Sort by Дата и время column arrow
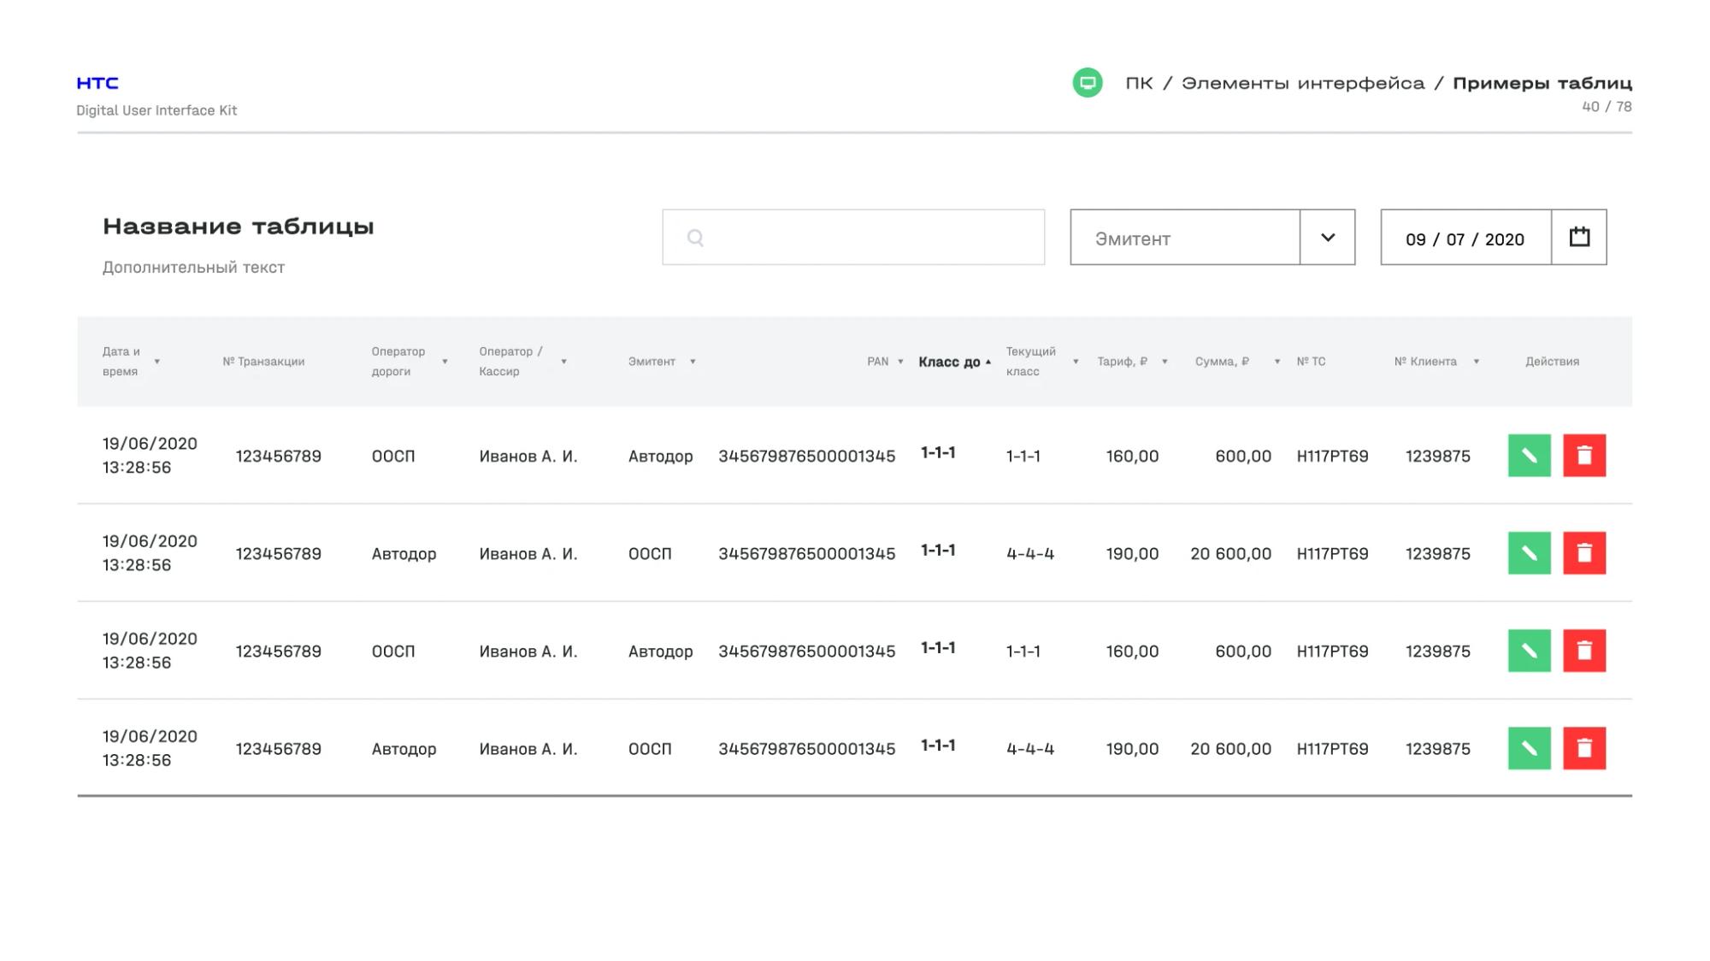Screen dimensions: 1710x961 tap(157, 362)
